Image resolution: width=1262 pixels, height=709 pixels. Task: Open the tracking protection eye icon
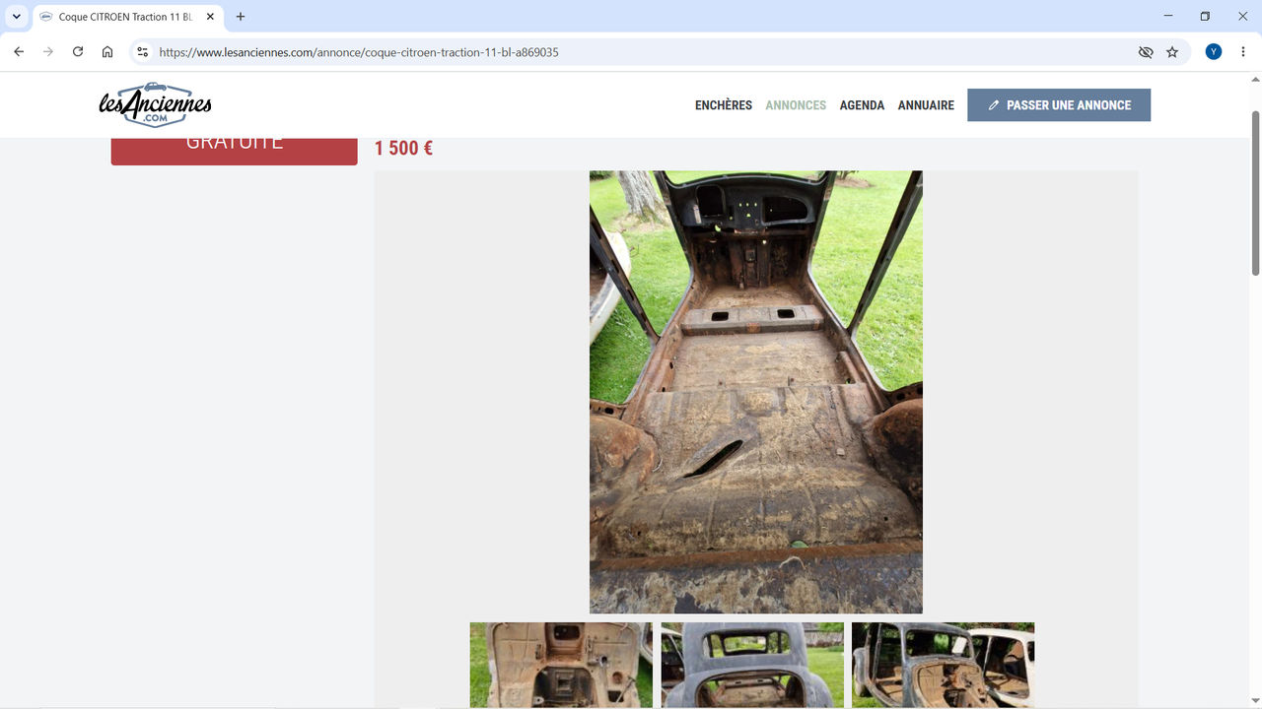click(1146, 52)
